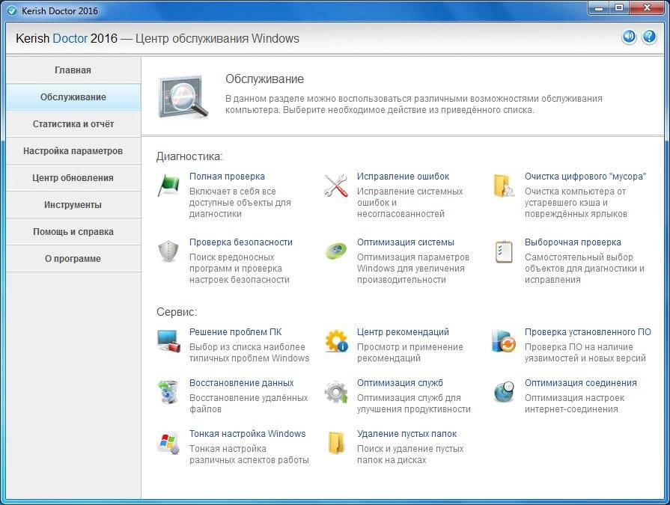Open Центр обновления in sidebar
The image size is (670, 505).
[x=73, y=177]
